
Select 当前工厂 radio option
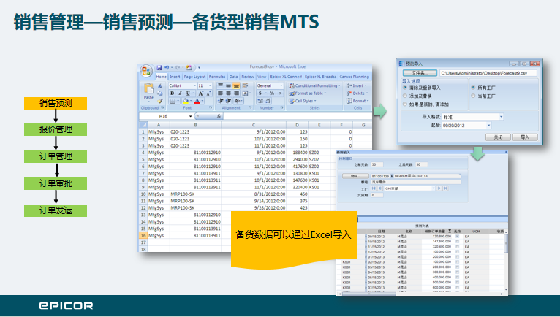pyautogui.click(x=473, y=96)
